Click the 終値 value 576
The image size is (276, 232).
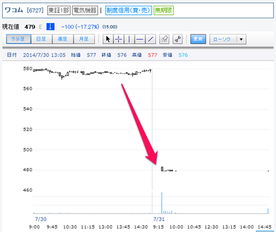pyautogui.click(x=122, y=55)
